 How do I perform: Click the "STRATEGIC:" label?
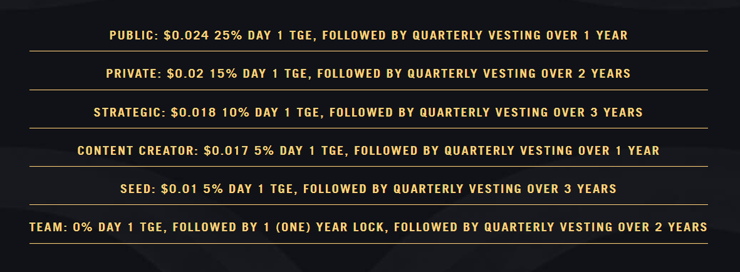tap(129, 112)
